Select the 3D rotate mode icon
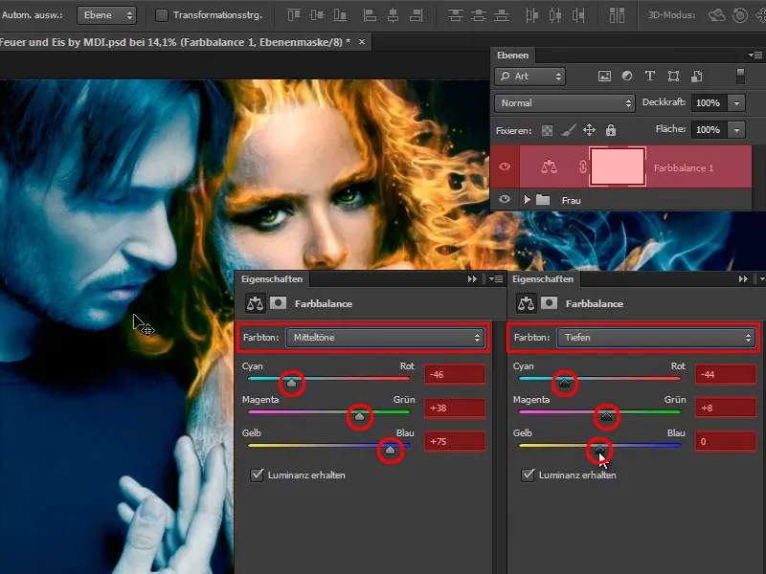The height and width of the screenshot is (574, 766). [716, 15]
